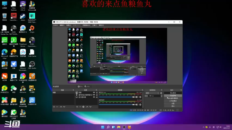Pop out the Controls dock
Viewport: 232px width, 130px height.
[x=181, y=90]
